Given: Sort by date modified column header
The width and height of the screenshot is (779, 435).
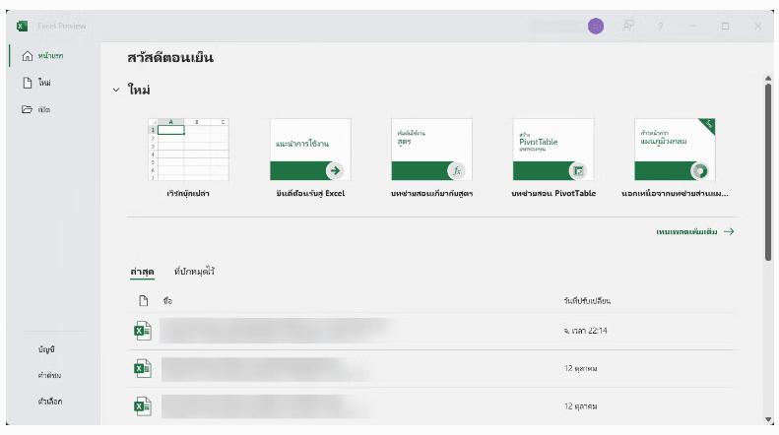Looking at the screenshot, I should [587, 301].
